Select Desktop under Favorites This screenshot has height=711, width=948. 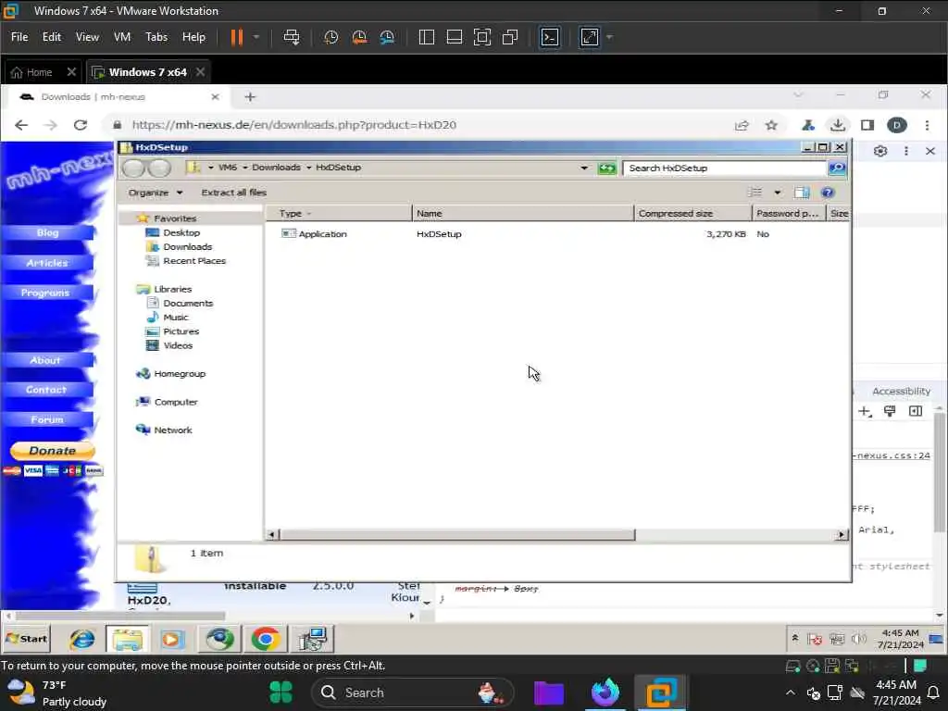[181, 232]
